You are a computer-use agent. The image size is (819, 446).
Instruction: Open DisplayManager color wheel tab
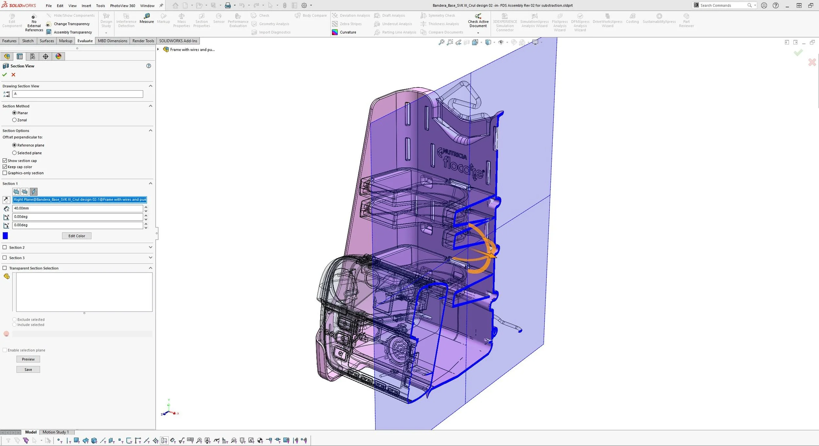pos(58,56)
